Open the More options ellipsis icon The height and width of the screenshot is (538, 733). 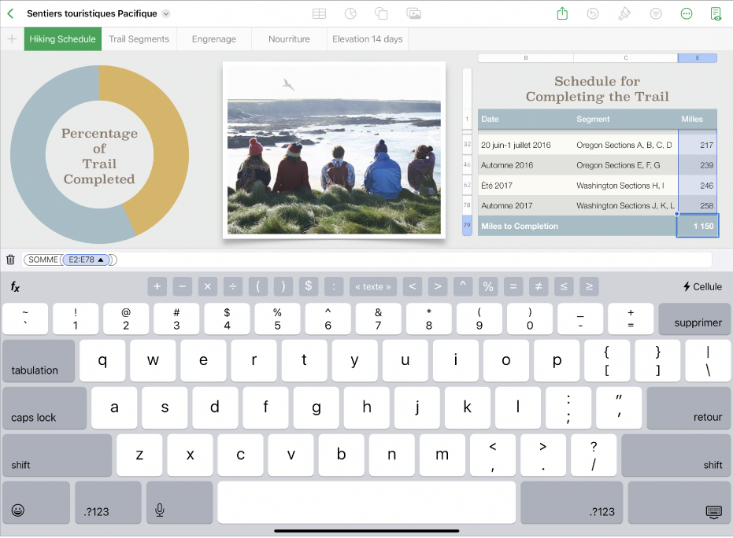tap(687, 13)
